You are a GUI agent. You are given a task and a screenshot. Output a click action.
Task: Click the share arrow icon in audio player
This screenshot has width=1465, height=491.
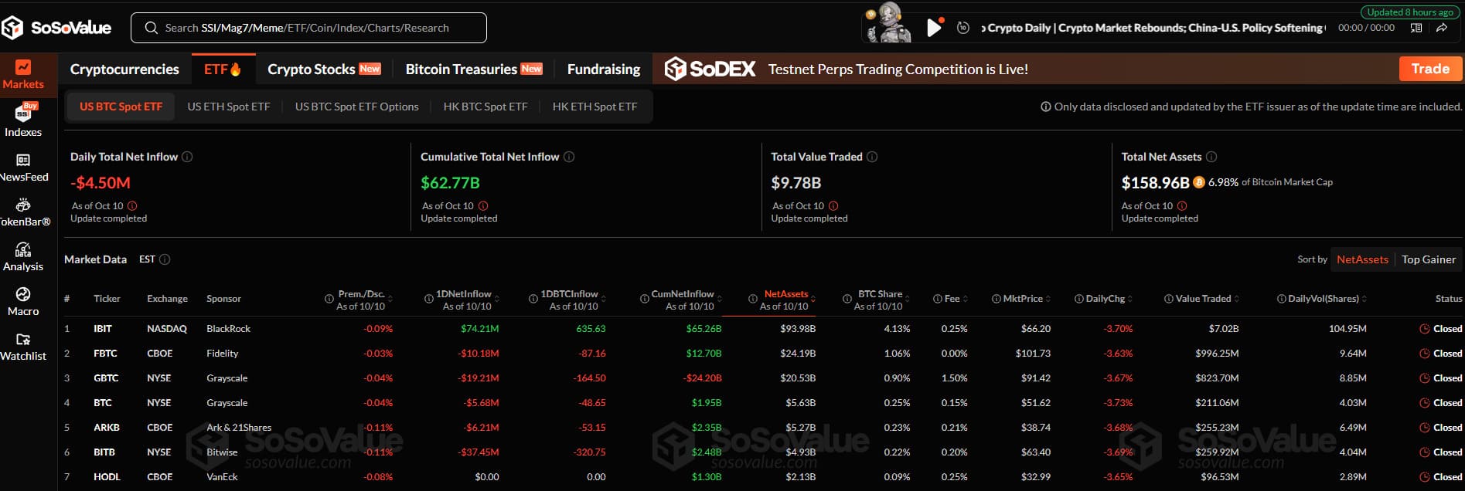(x=1442, y=28)
